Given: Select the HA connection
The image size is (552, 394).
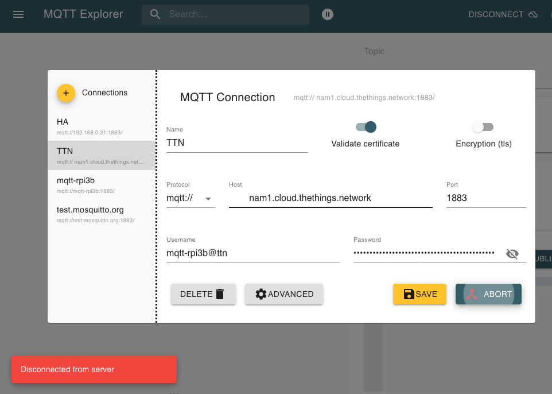Looking at the screenshot, I should [x=102, y=126].
